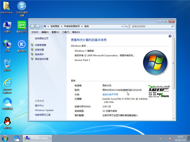Viewport: 190px width, 142px height.
Task: Open 高级系统设置 link
Action: tap(42, 59)
